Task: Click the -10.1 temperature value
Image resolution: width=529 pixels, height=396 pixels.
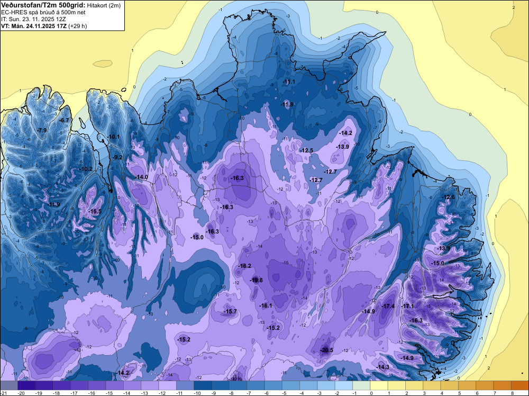Action: 114,137
